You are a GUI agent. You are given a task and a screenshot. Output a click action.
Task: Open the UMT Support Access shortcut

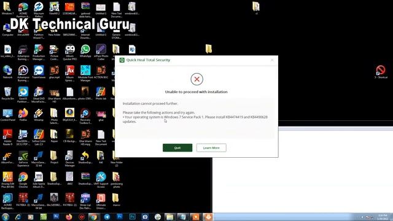(101, 180)
